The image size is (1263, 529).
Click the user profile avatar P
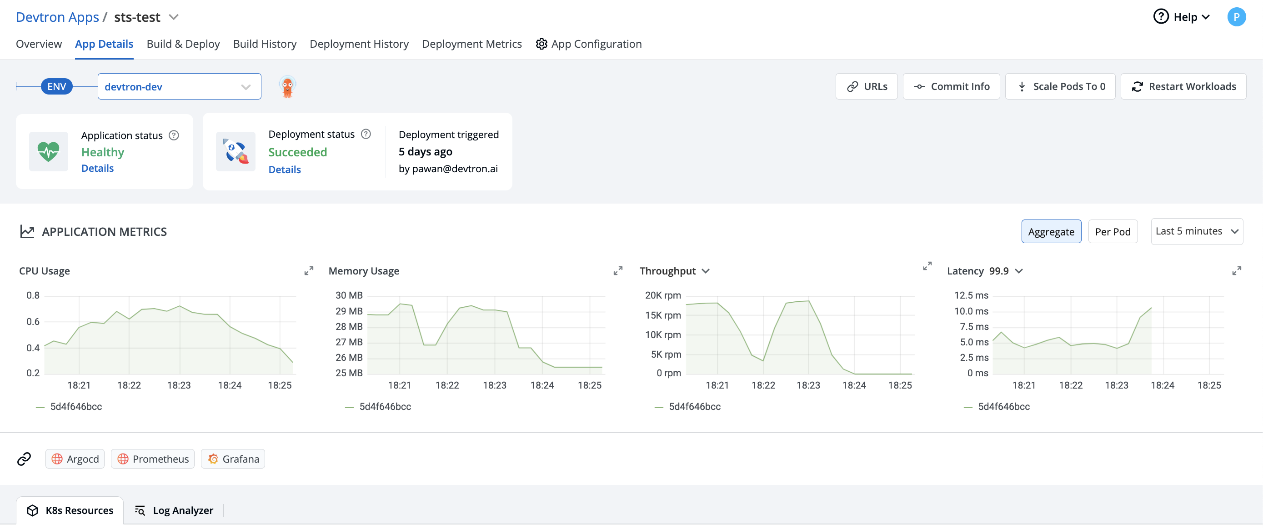pos(1236,17)
